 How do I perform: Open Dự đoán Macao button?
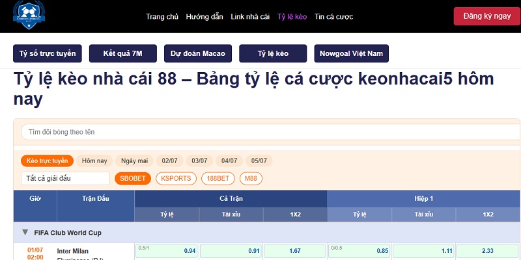pyautogui.click(x=198, y=53)
